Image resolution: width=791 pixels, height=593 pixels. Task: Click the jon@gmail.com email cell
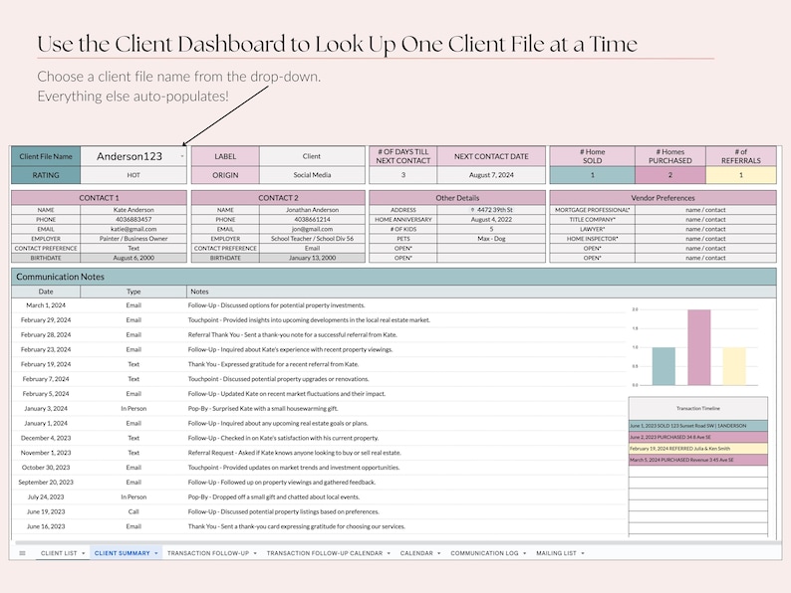pyautogui.click(x=312, y=229)
